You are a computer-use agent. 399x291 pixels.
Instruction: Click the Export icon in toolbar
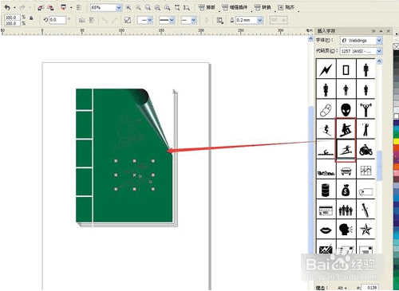[50, 7]
